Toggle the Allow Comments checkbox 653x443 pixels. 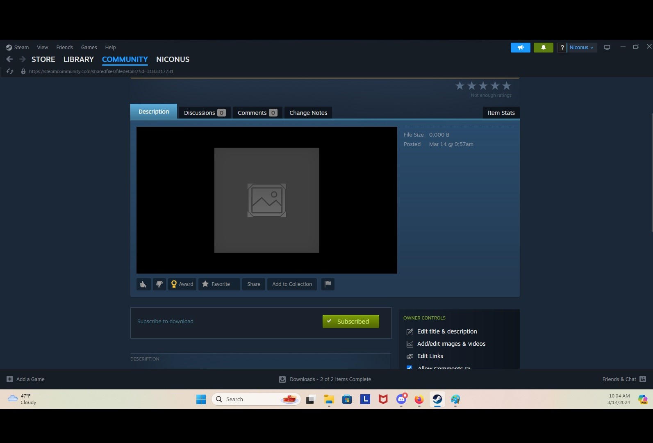(409, 367)
